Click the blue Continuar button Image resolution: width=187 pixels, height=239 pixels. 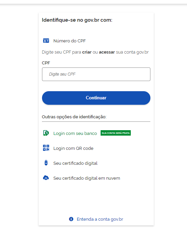coord(96,98)
